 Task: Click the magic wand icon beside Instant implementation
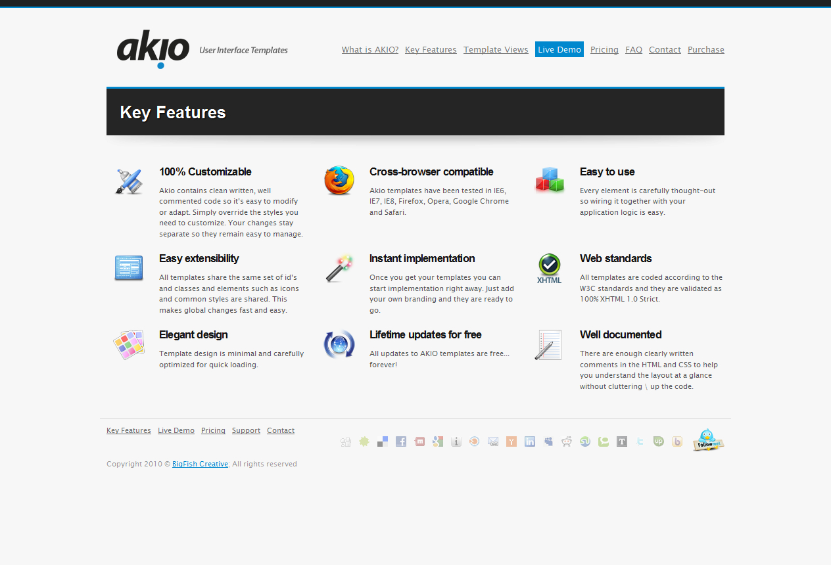coord(339,268)
